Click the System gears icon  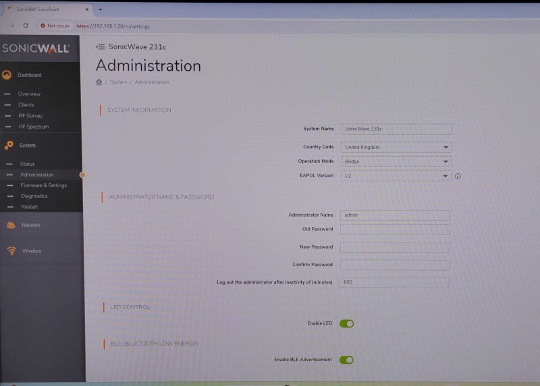9,145
